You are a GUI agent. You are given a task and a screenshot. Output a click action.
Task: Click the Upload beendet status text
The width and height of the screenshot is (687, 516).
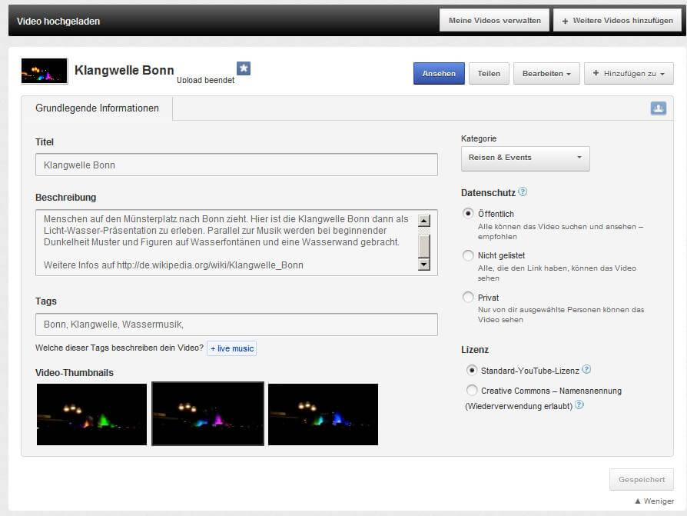click(x=205, y=80)
